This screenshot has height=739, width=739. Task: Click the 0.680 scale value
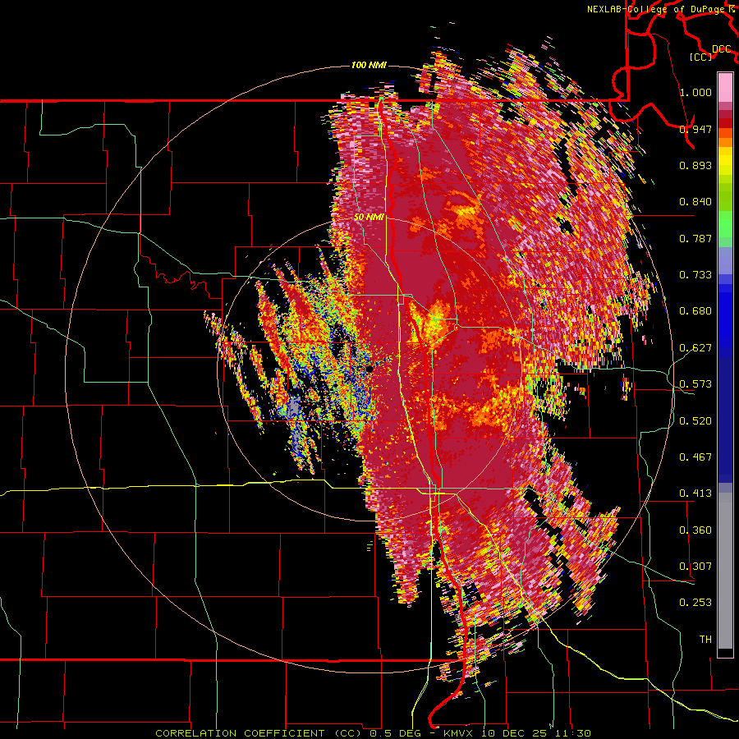click(x=695, y=311)
